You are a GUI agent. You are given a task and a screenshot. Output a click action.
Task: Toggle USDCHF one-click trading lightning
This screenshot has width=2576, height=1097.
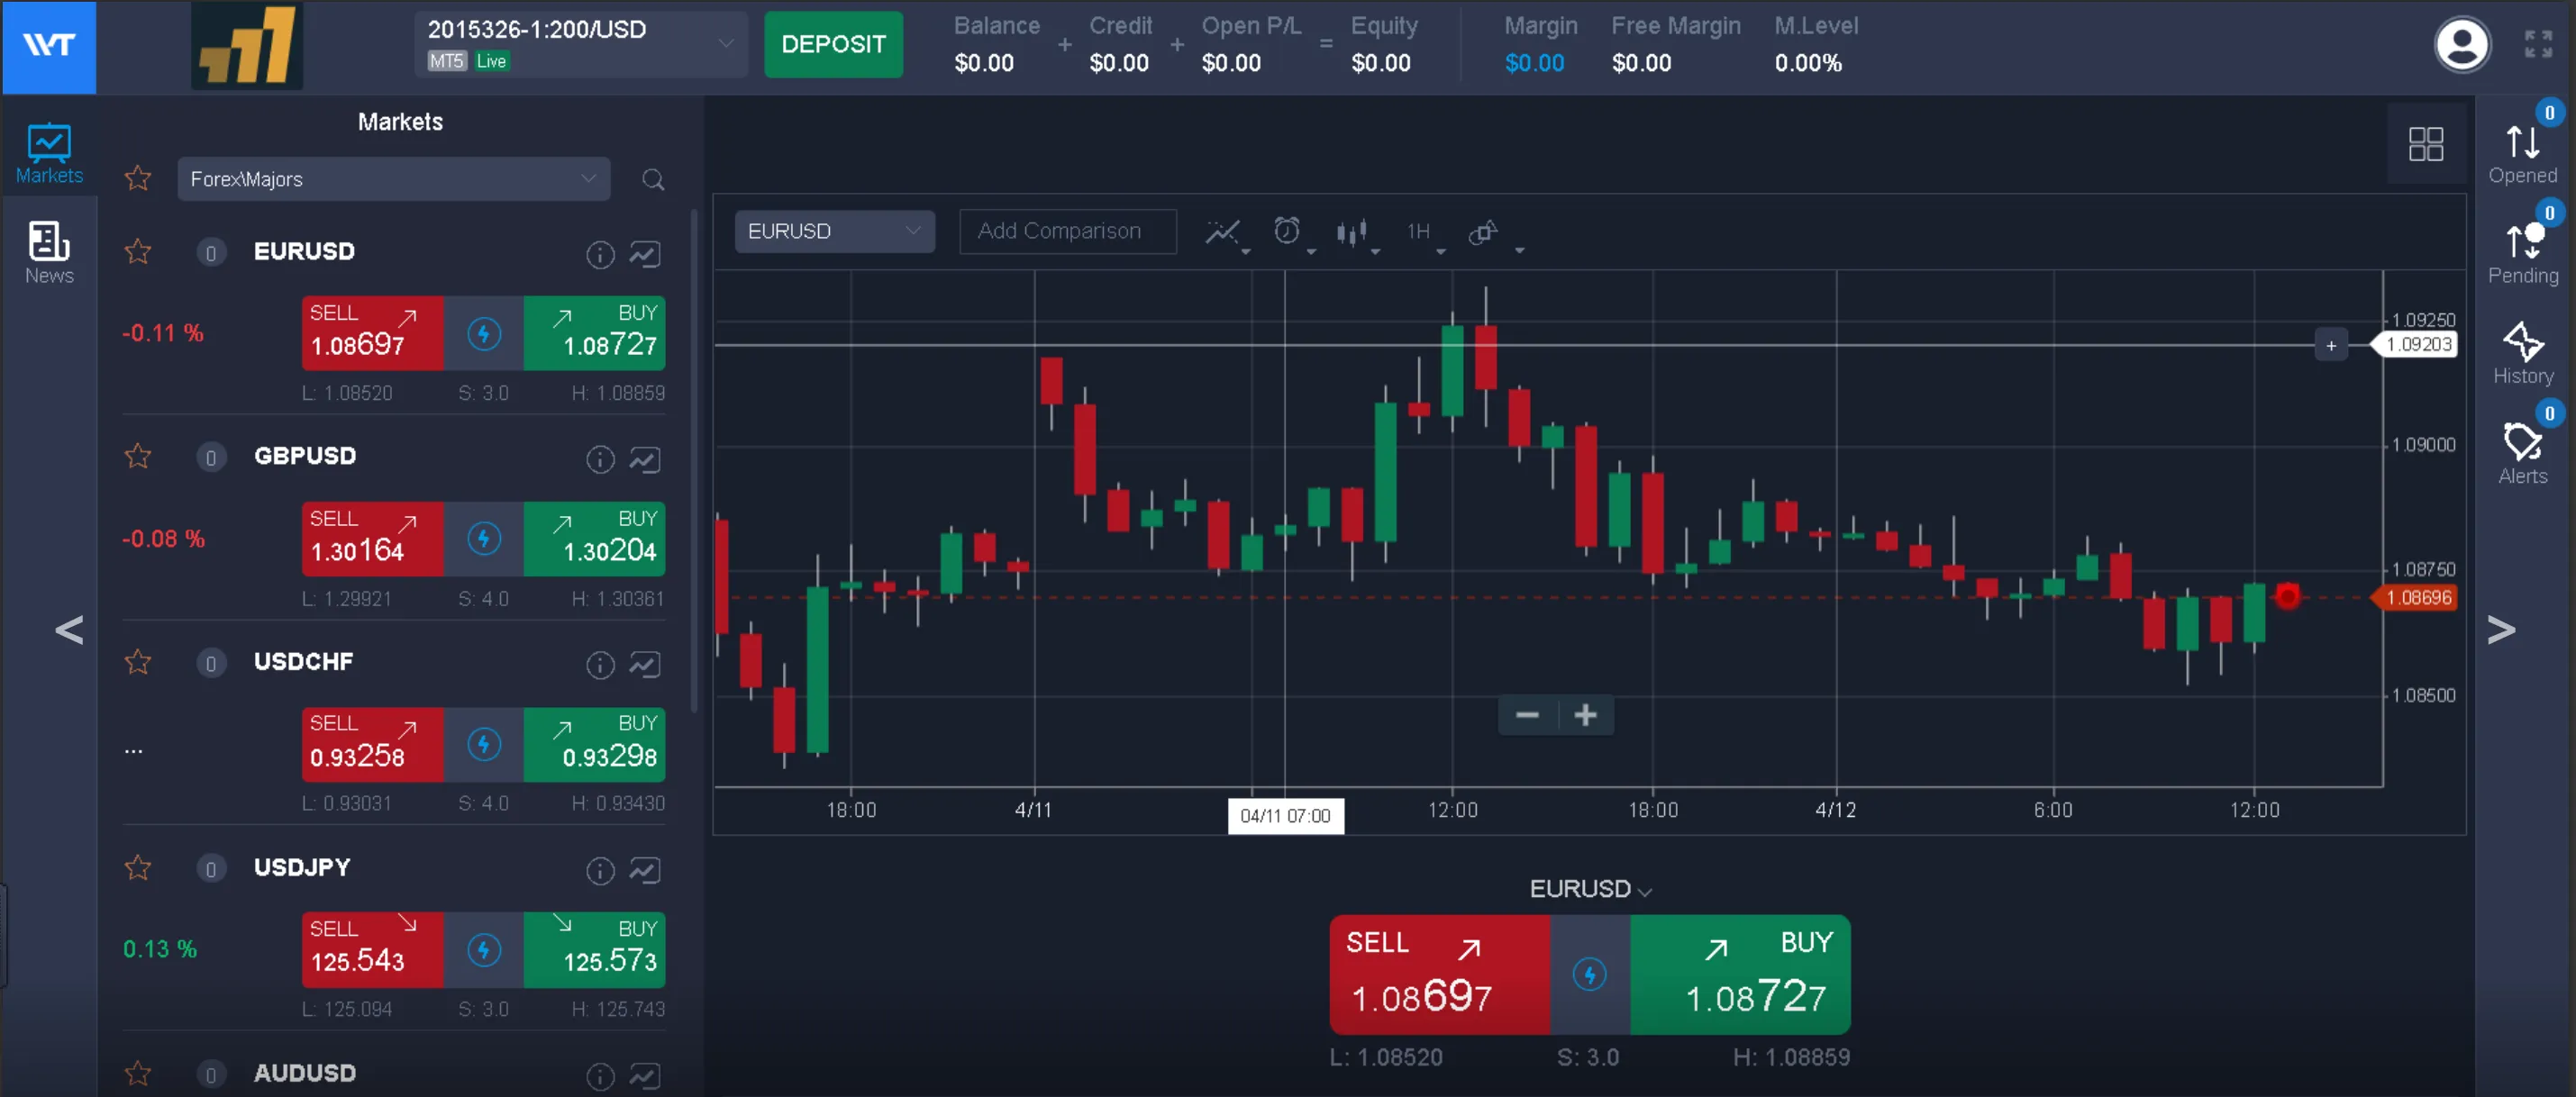coord(484,744)
